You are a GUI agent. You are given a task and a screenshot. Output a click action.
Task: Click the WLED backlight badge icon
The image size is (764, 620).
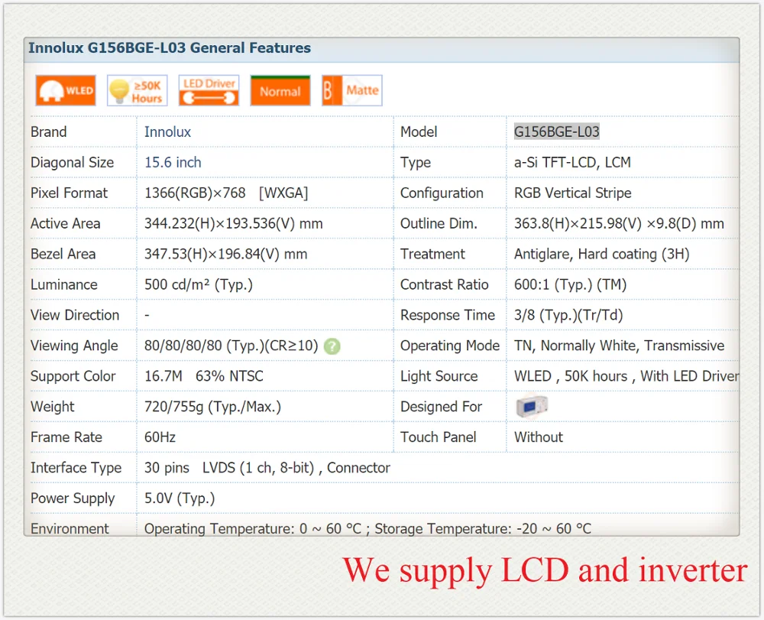pyautogui.click(x=66, y=90)
